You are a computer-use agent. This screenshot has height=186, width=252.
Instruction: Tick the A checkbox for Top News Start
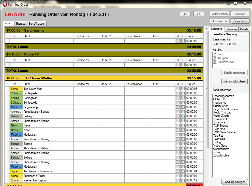(x=178, y=89)
